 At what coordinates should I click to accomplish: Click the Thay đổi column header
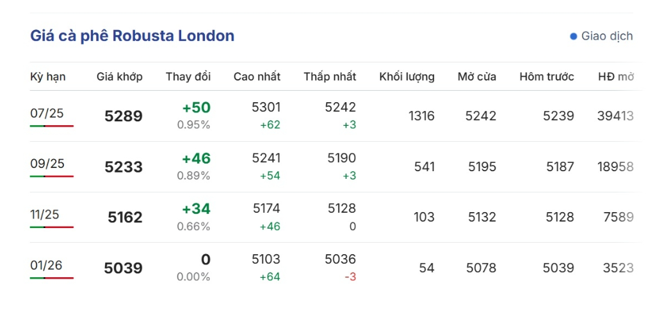tap(188, 77)
